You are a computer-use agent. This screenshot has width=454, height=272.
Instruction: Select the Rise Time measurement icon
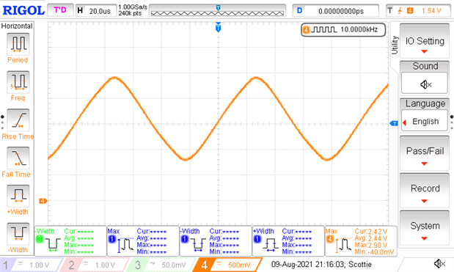pos(18,120)
